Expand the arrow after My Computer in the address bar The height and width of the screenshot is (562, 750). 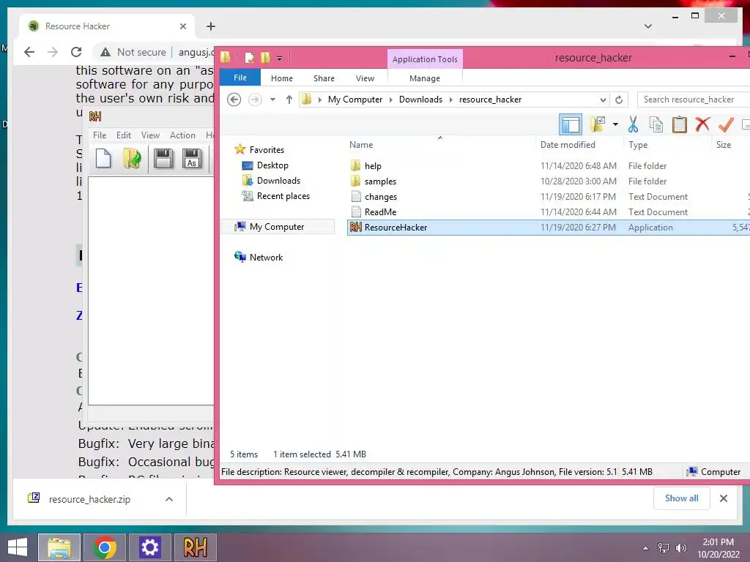coord(391,100)
